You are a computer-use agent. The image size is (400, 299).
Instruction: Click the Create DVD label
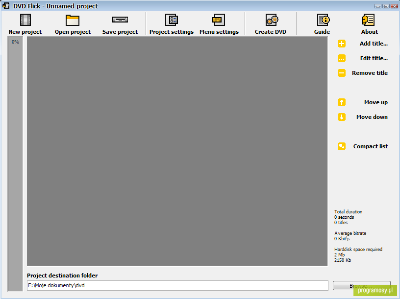point(271,32)
